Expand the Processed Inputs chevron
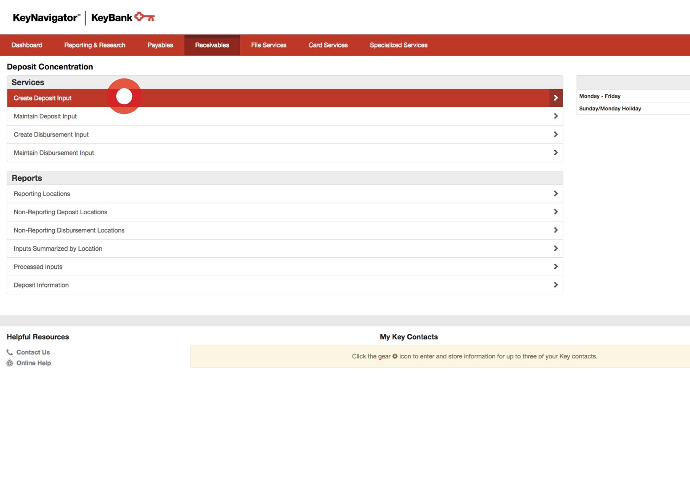Screen dimensions: 690x484 click(x=555, y=266)
